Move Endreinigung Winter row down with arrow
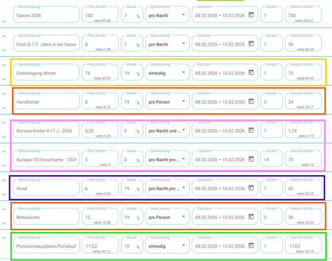This screenshot has width=332, height=261. pyautogui.click(x=4, y=79)
